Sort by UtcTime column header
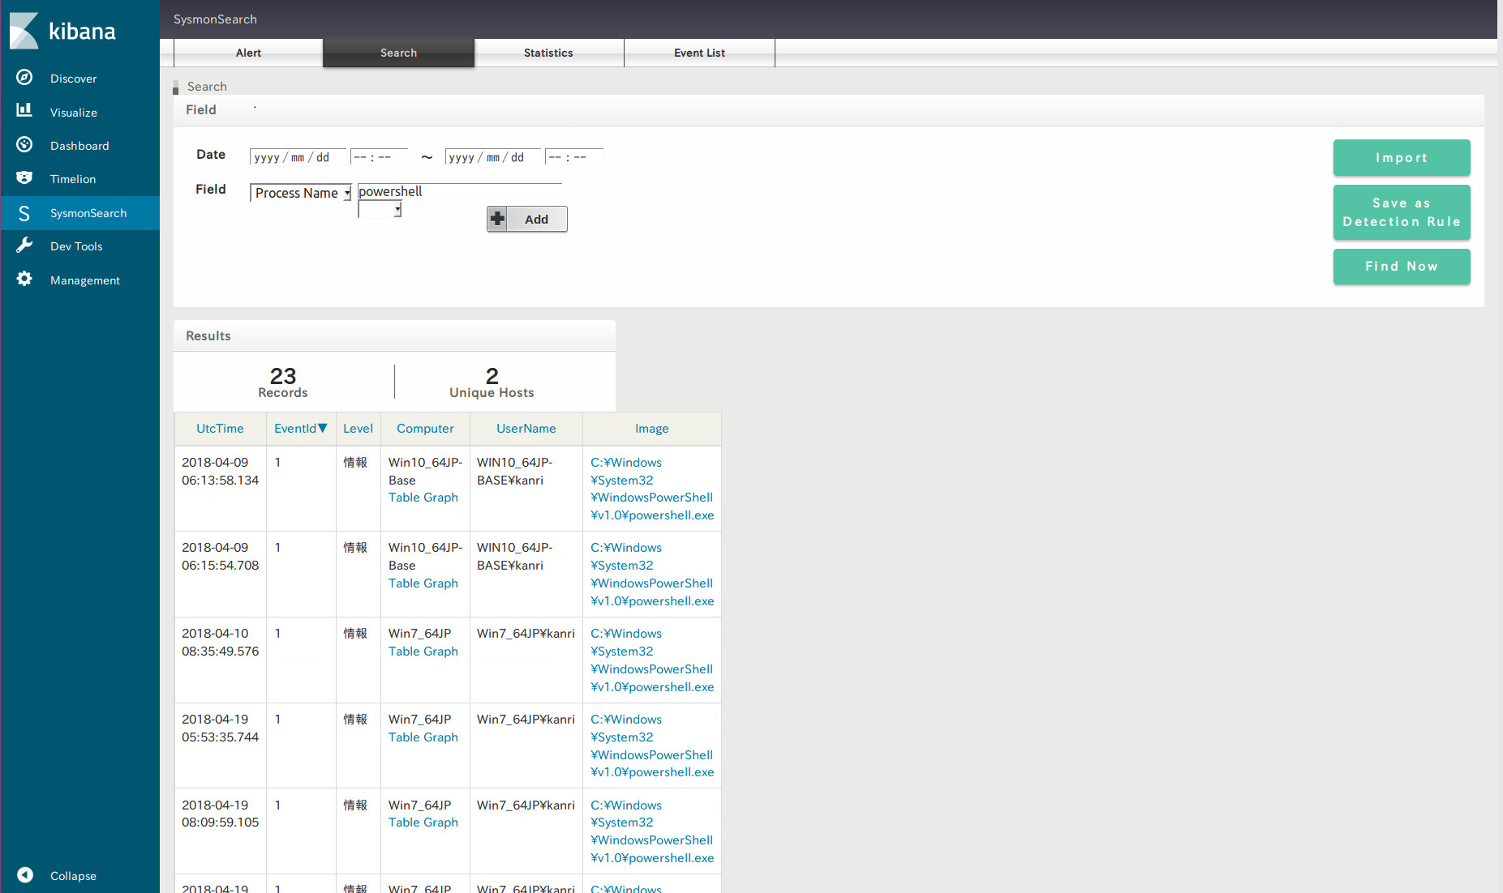The width and height of the screenshot is (1503, 893). (220, 429)
